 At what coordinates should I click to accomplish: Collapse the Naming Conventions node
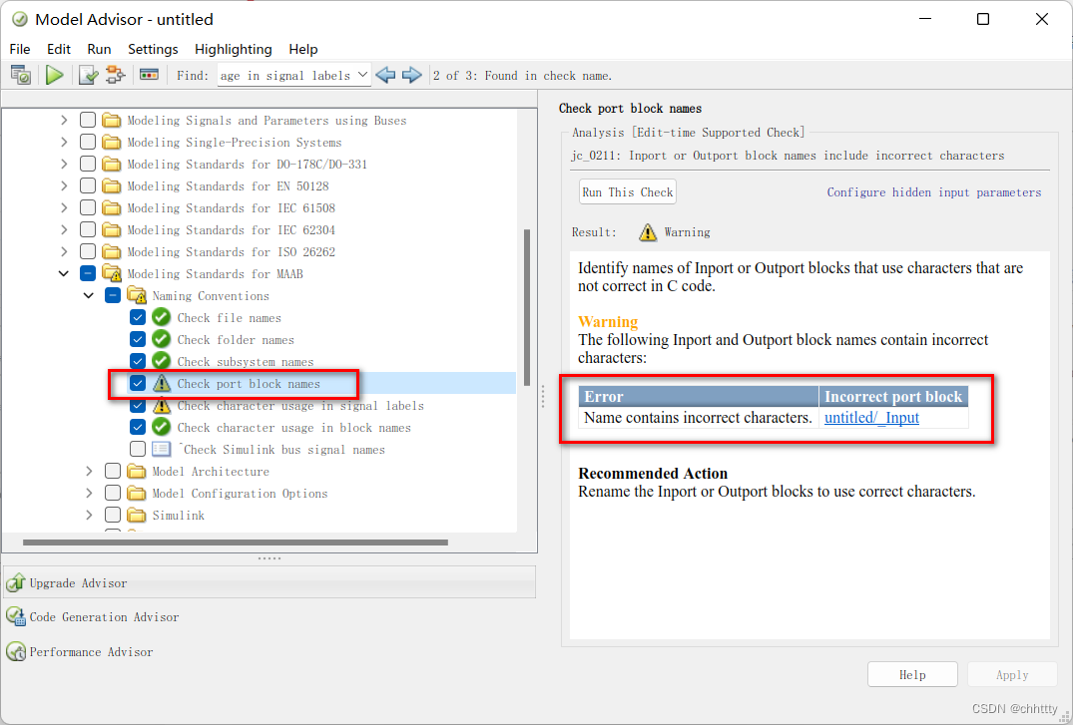88,295
